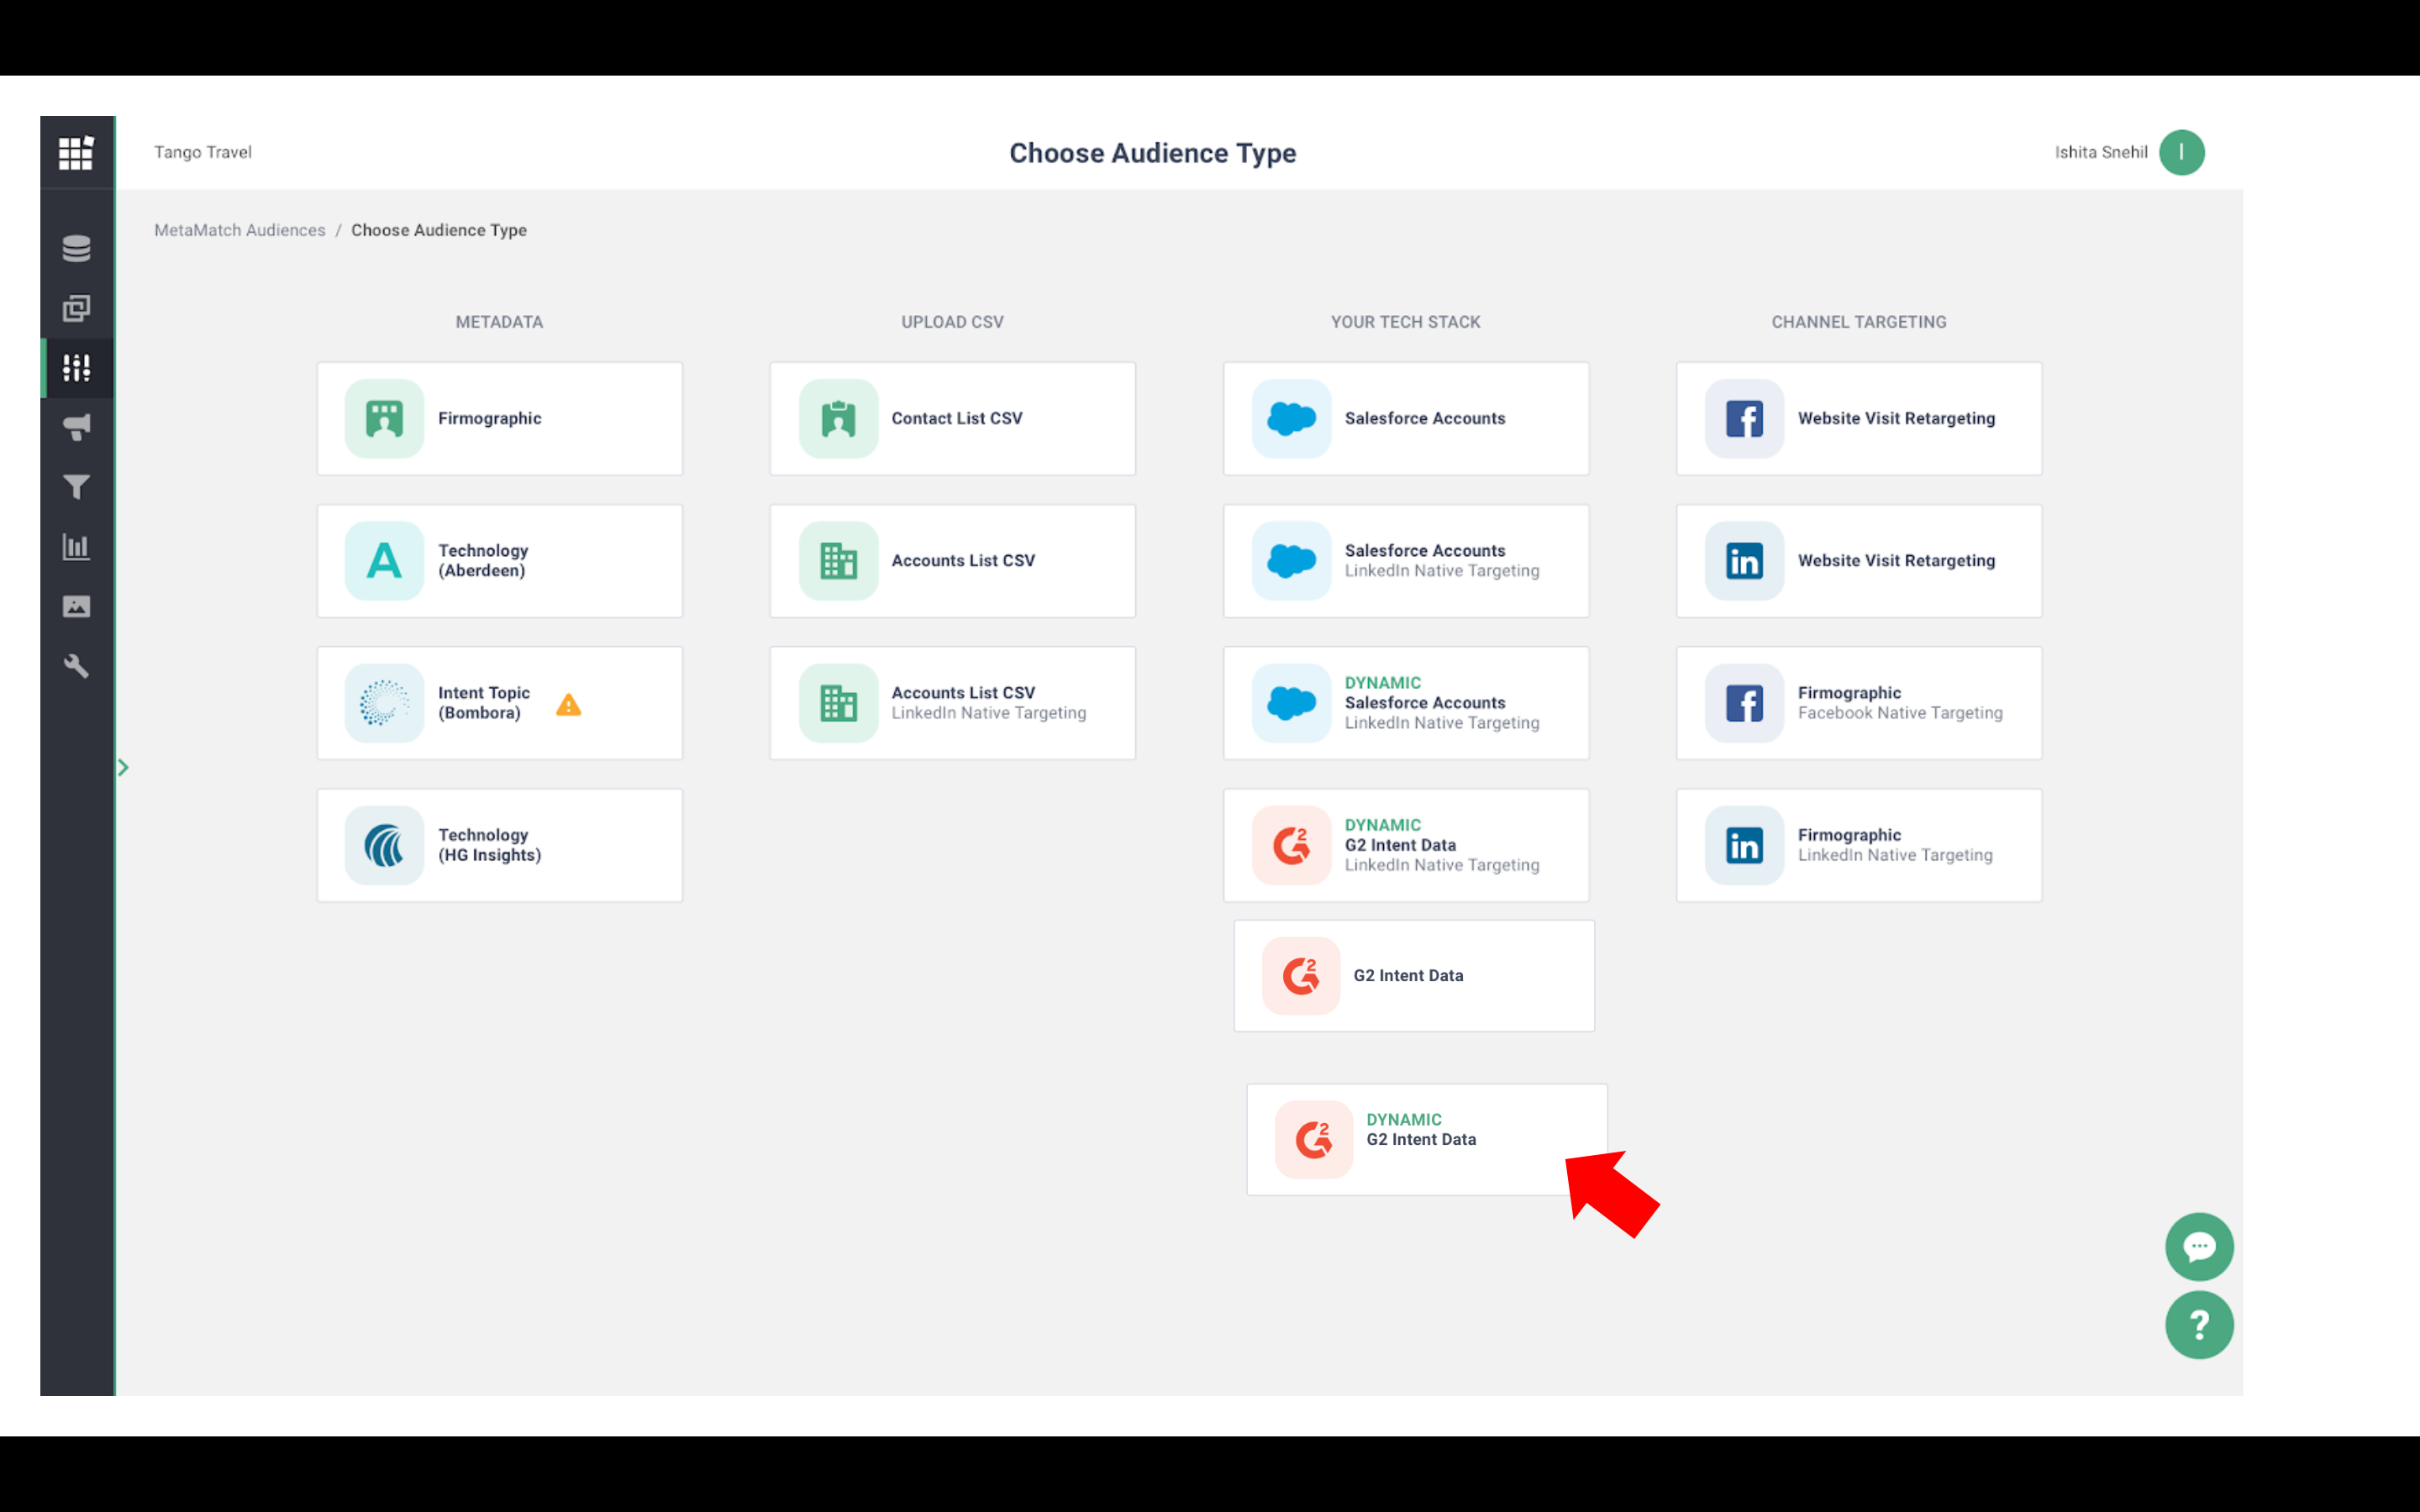Click the Facebook icon on Website Visit Retargeting
Screen dimensions: 2420x1512
point(1744,419)
